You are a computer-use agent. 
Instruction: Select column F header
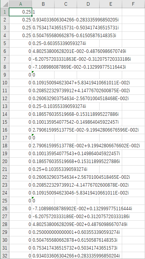pos(133,4)
